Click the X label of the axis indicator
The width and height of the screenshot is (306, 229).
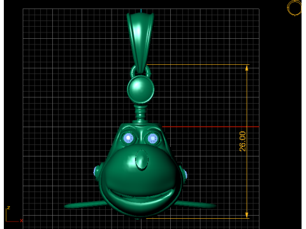tap(22, 221)
